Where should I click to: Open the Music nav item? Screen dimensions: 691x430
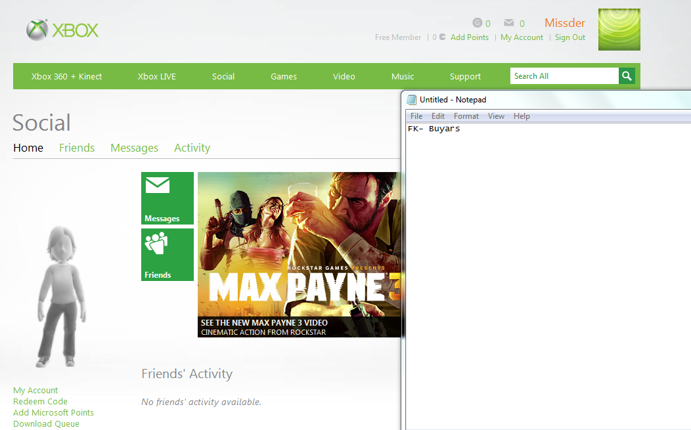(x=403, y=76)
